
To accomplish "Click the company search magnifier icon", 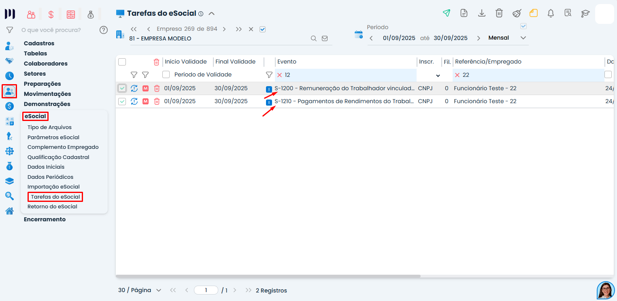I will click(x=314, y=38).
